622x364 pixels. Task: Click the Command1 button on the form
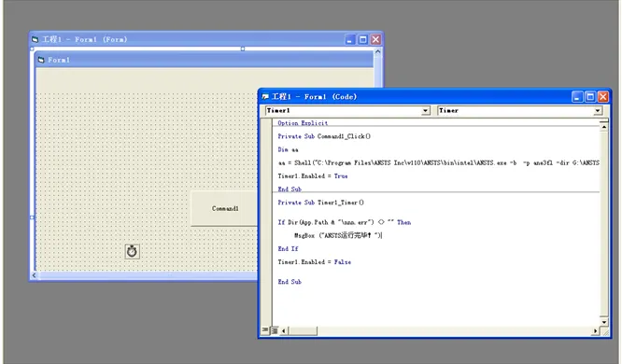click(x=224, y=208)
